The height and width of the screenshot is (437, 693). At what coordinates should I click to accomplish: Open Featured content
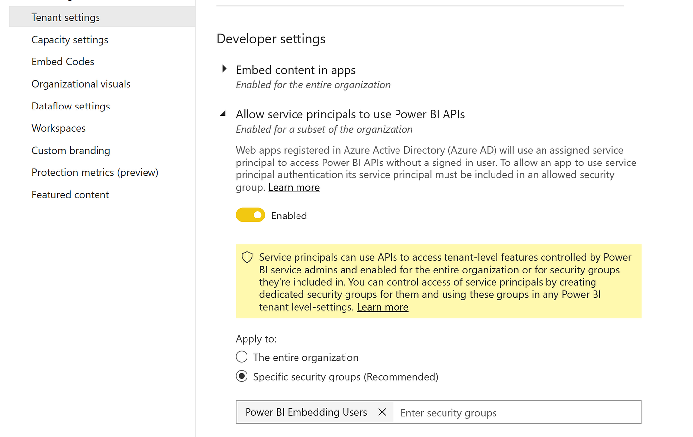click(x=70, y=195)
